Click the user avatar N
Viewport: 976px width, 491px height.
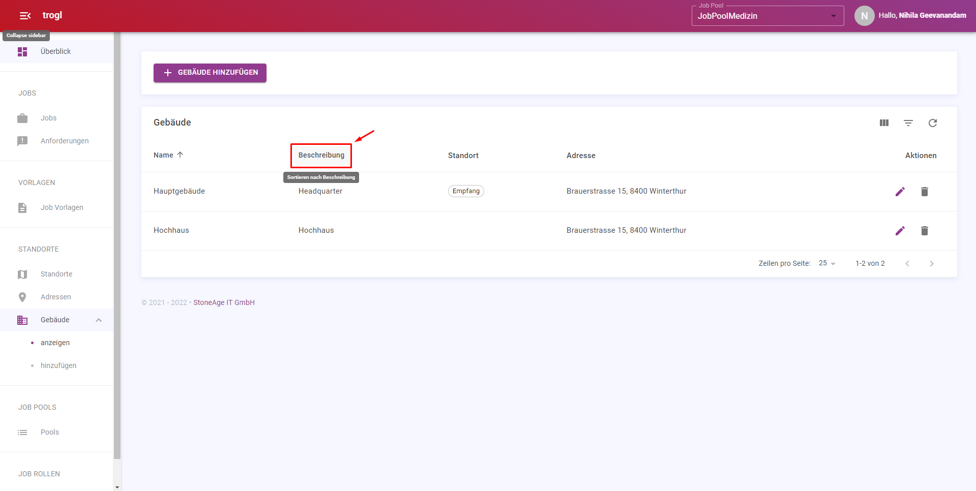tap(865, 16)
